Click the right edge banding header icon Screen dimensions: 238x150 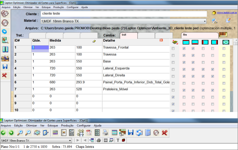coord(215,42)
